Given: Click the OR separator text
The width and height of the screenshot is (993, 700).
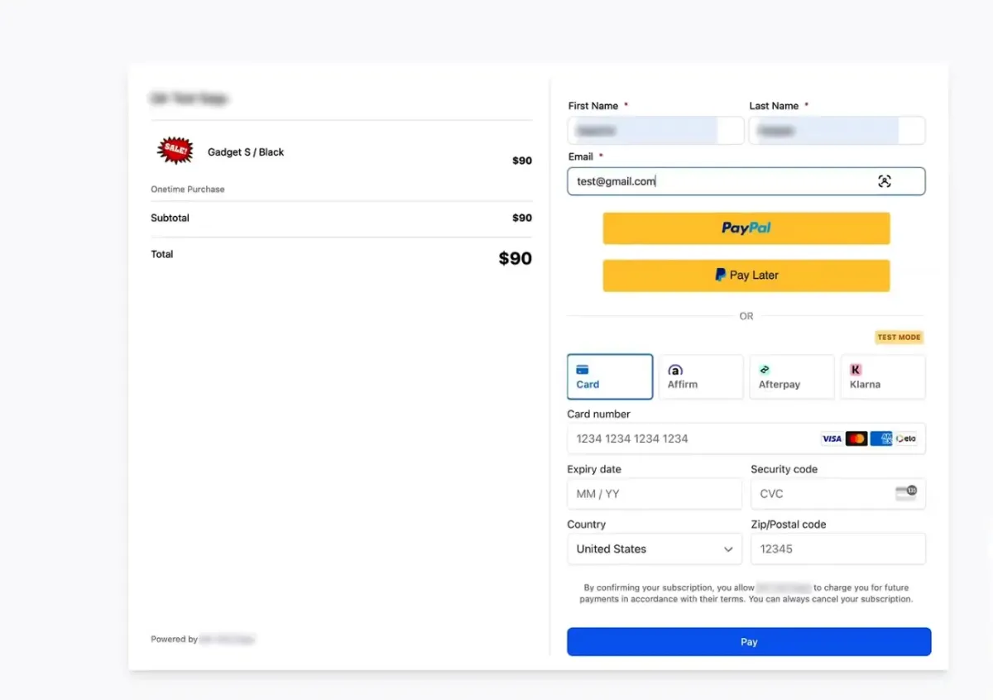Looking at the screenshot, I should [746, 316].
